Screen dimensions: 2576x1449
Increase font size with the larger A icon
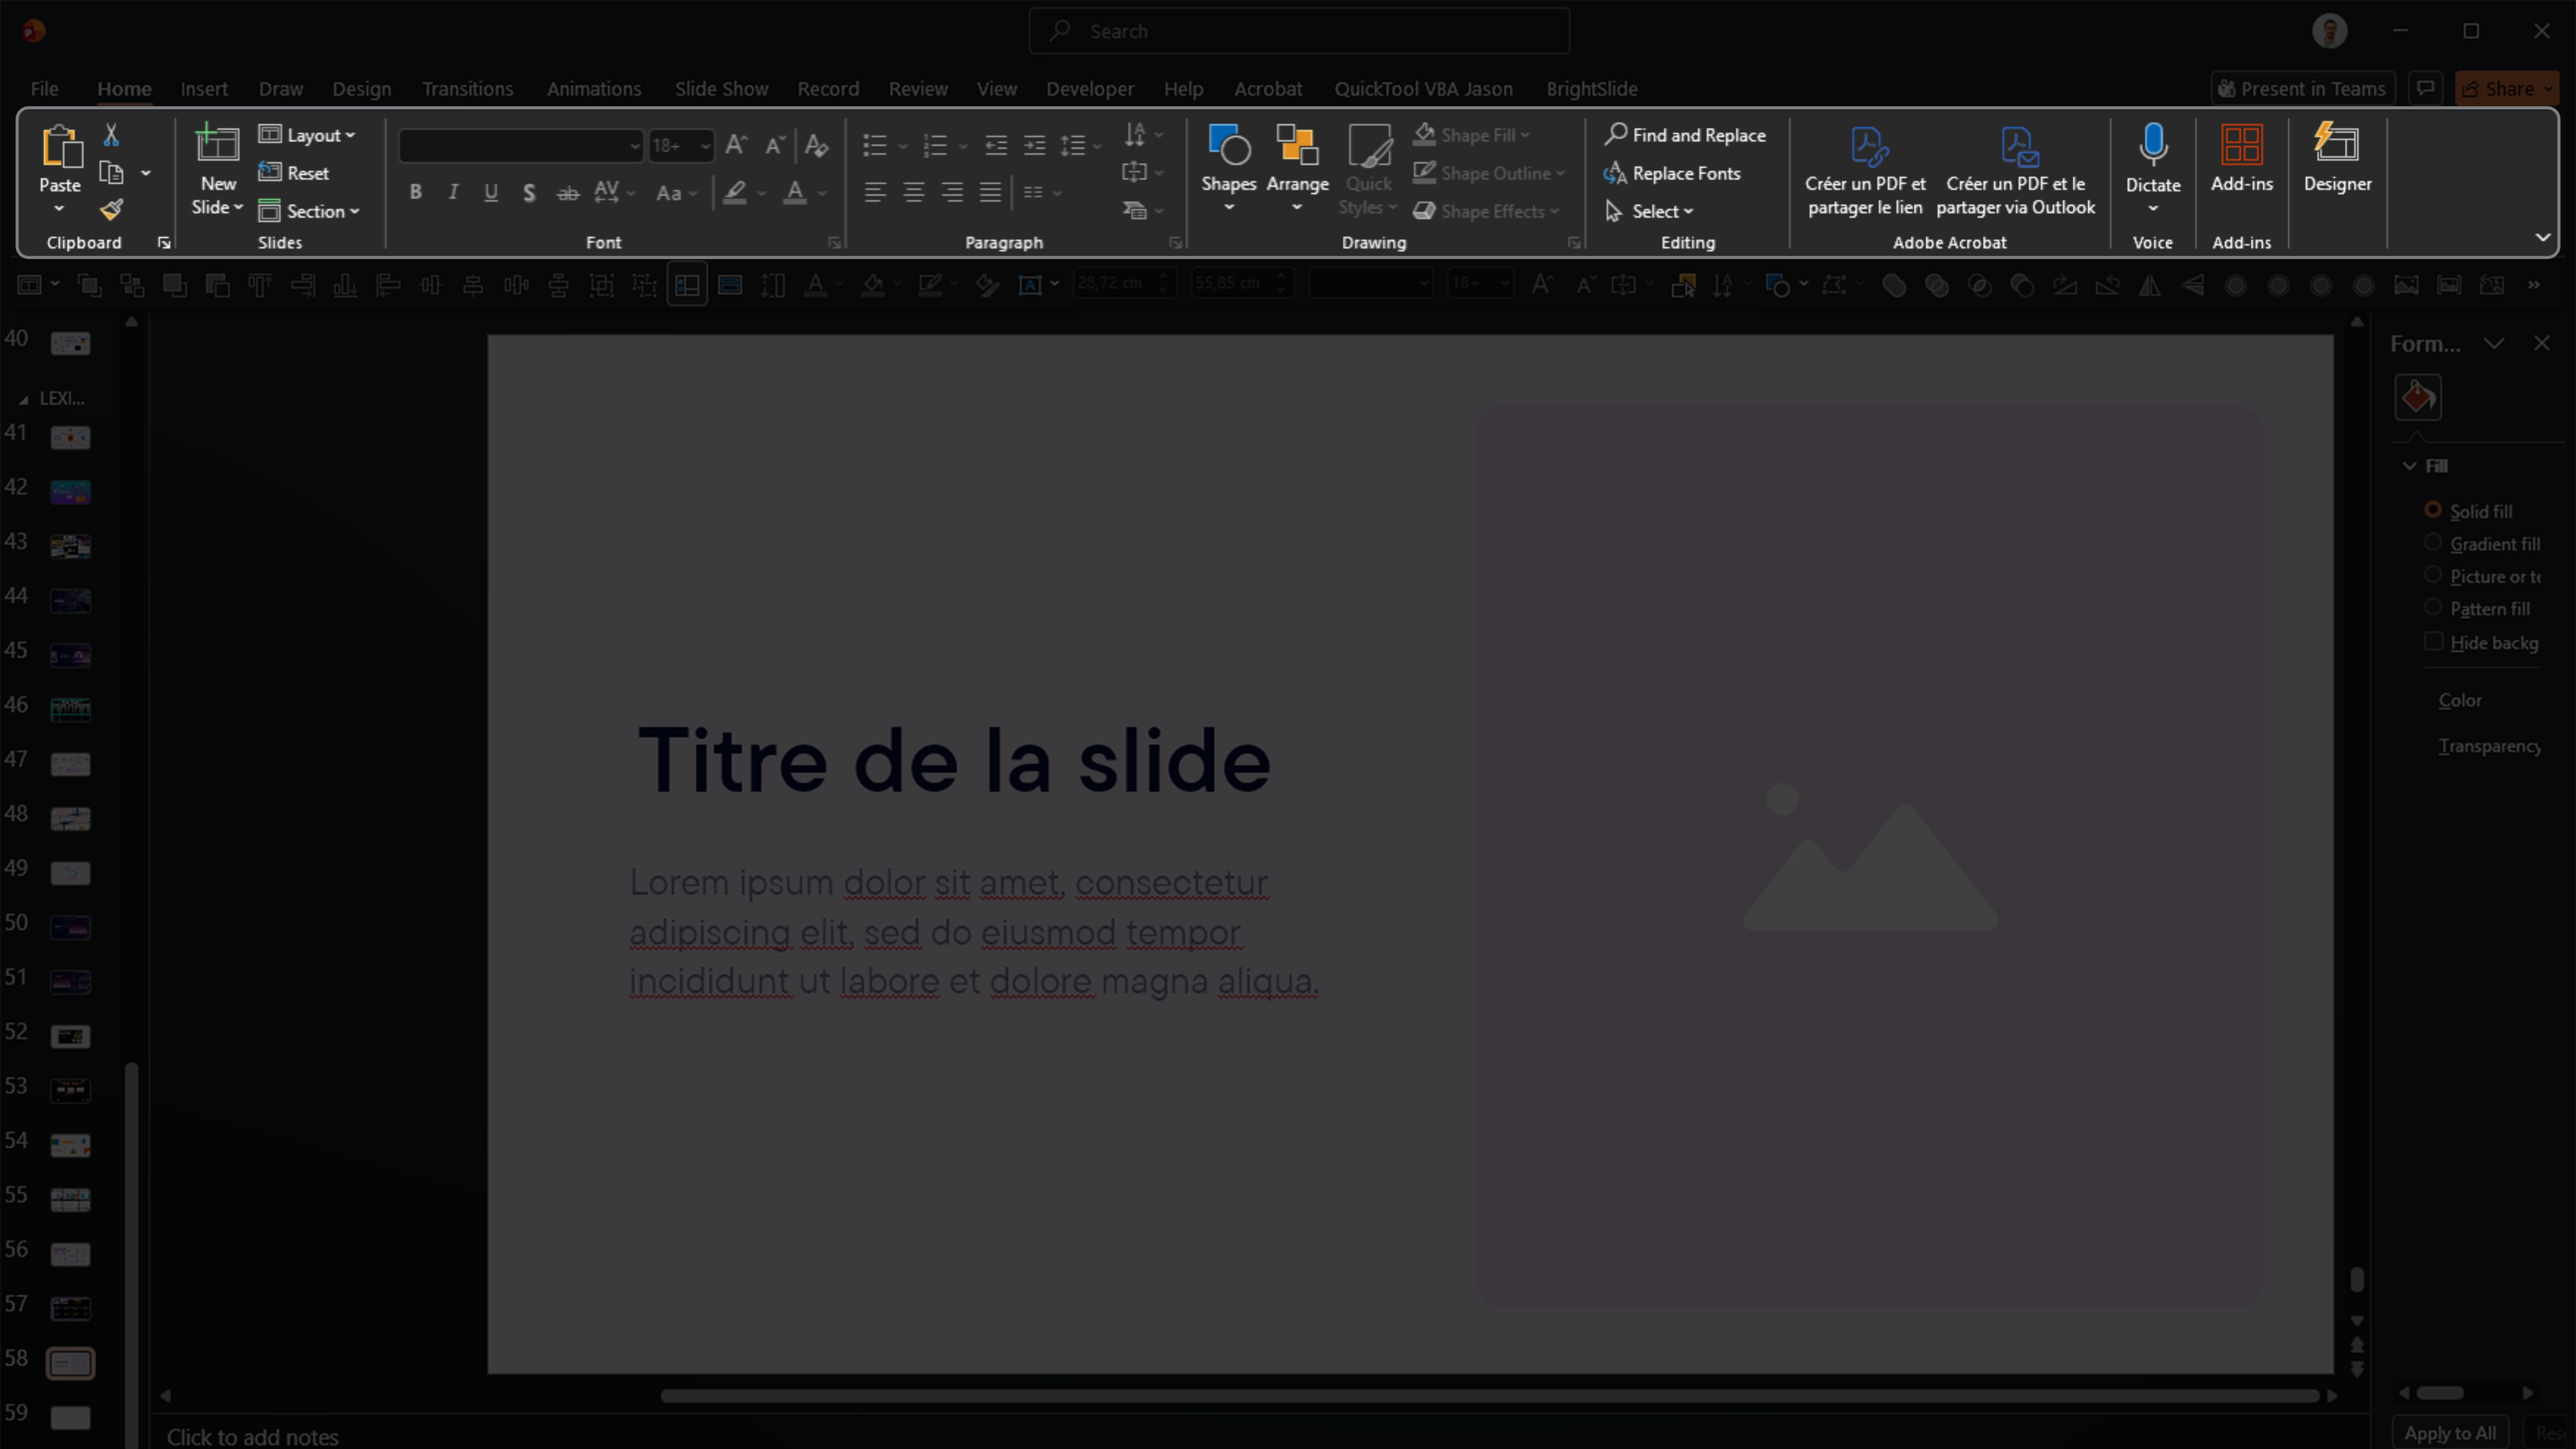(736, 145)
